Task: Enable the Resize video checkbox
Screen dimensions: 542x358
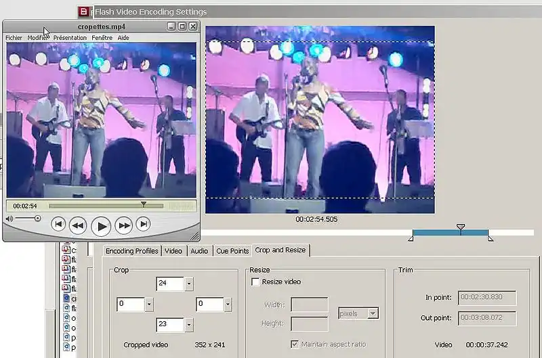Action: click(x=255, y=282)
